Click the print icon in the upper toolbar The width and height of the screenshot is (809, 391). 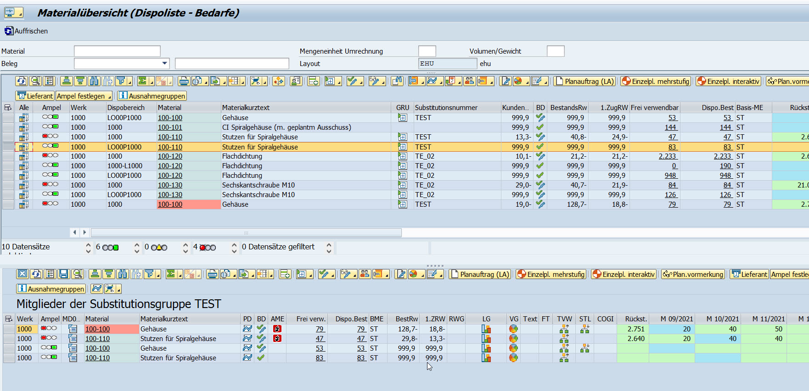[x=184, y=81]
